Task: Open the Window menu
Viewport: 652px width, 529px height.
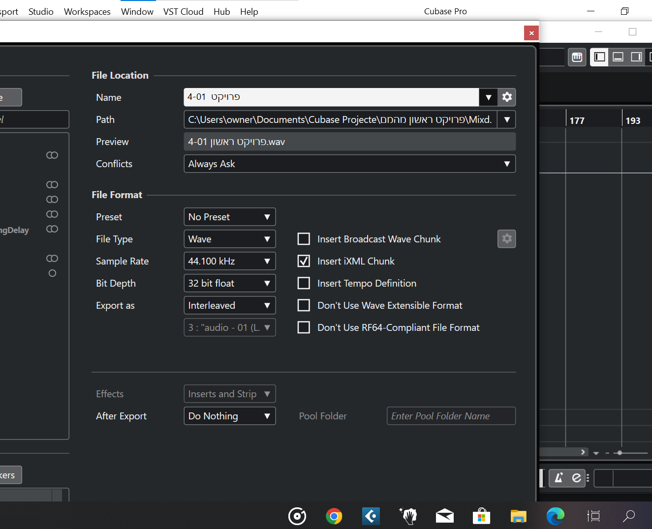Action: pyautogui.click(x=137, y=11)
